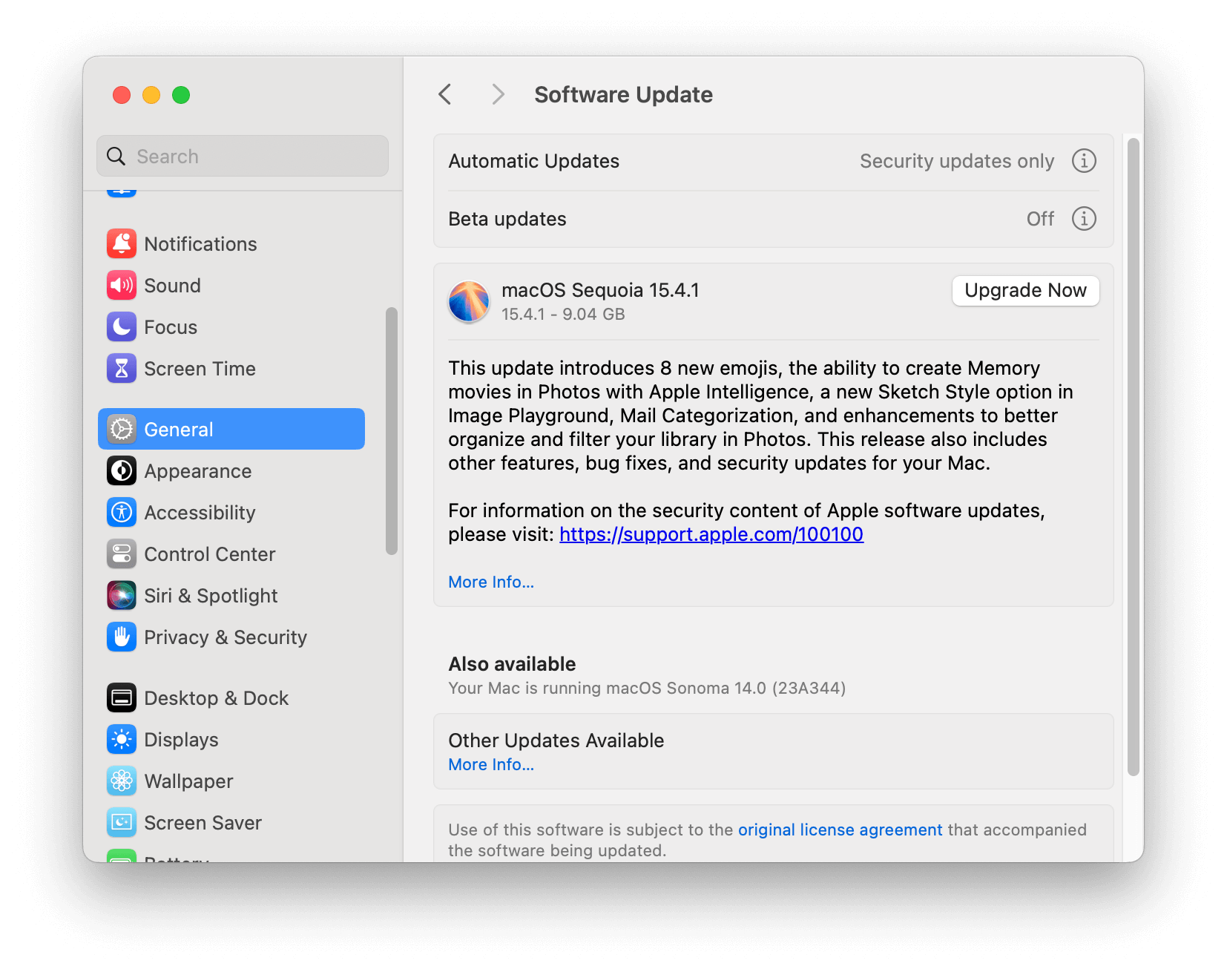Viewport: 1227px width, 972px height.
Task: Click the Displays sun icon
Action: click(x=122, y=739)
